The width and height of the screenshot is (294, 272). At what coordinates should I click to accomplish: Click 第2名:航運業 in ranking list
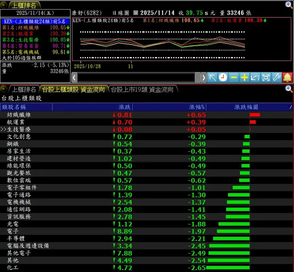point(36,34)
